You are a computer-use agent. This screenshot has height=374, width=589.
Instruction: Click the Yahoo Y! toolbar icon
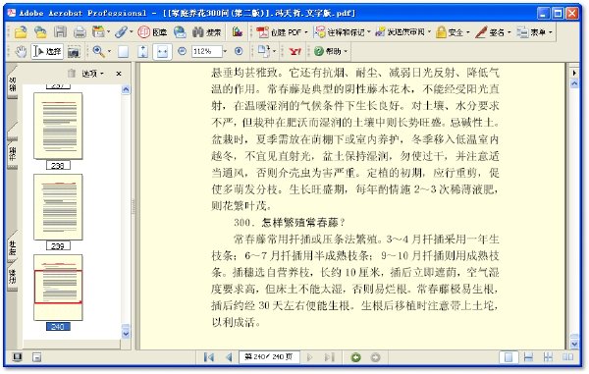(295, 51)
